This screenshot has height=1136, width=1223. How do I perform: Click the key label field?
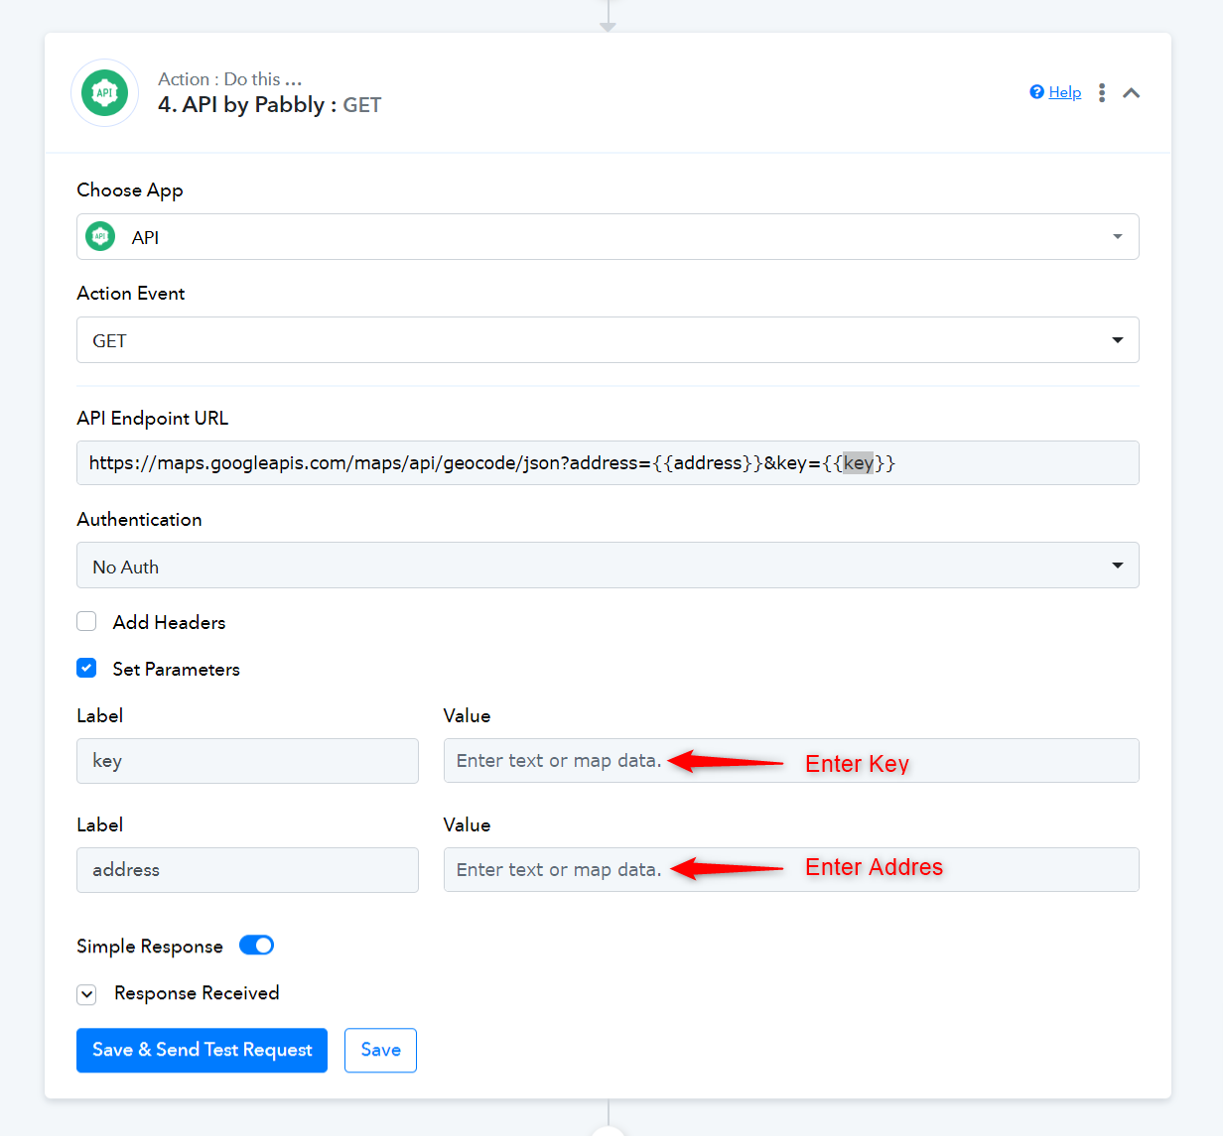click(x=247, y=761)
